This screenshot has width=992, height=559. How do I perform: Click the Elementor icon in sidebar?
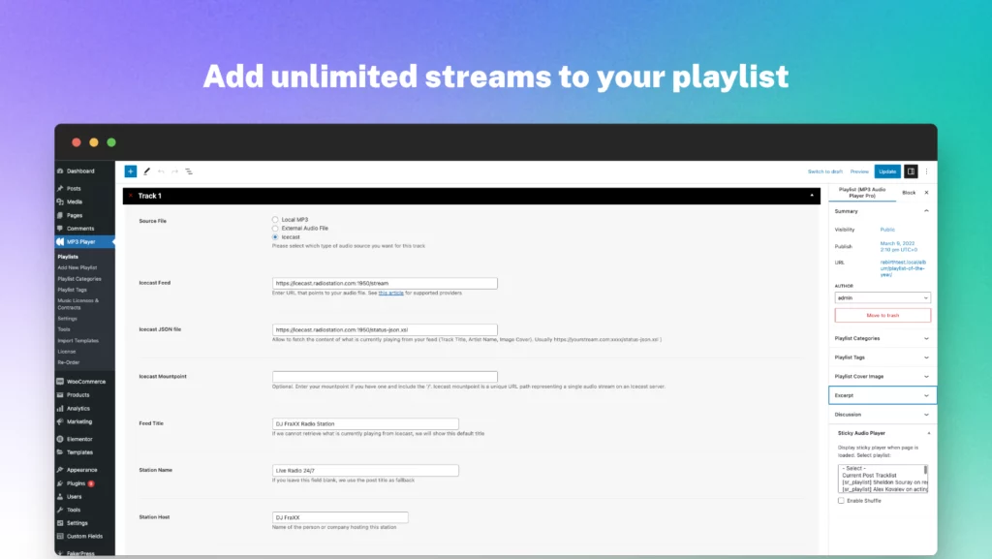point(60,439)
